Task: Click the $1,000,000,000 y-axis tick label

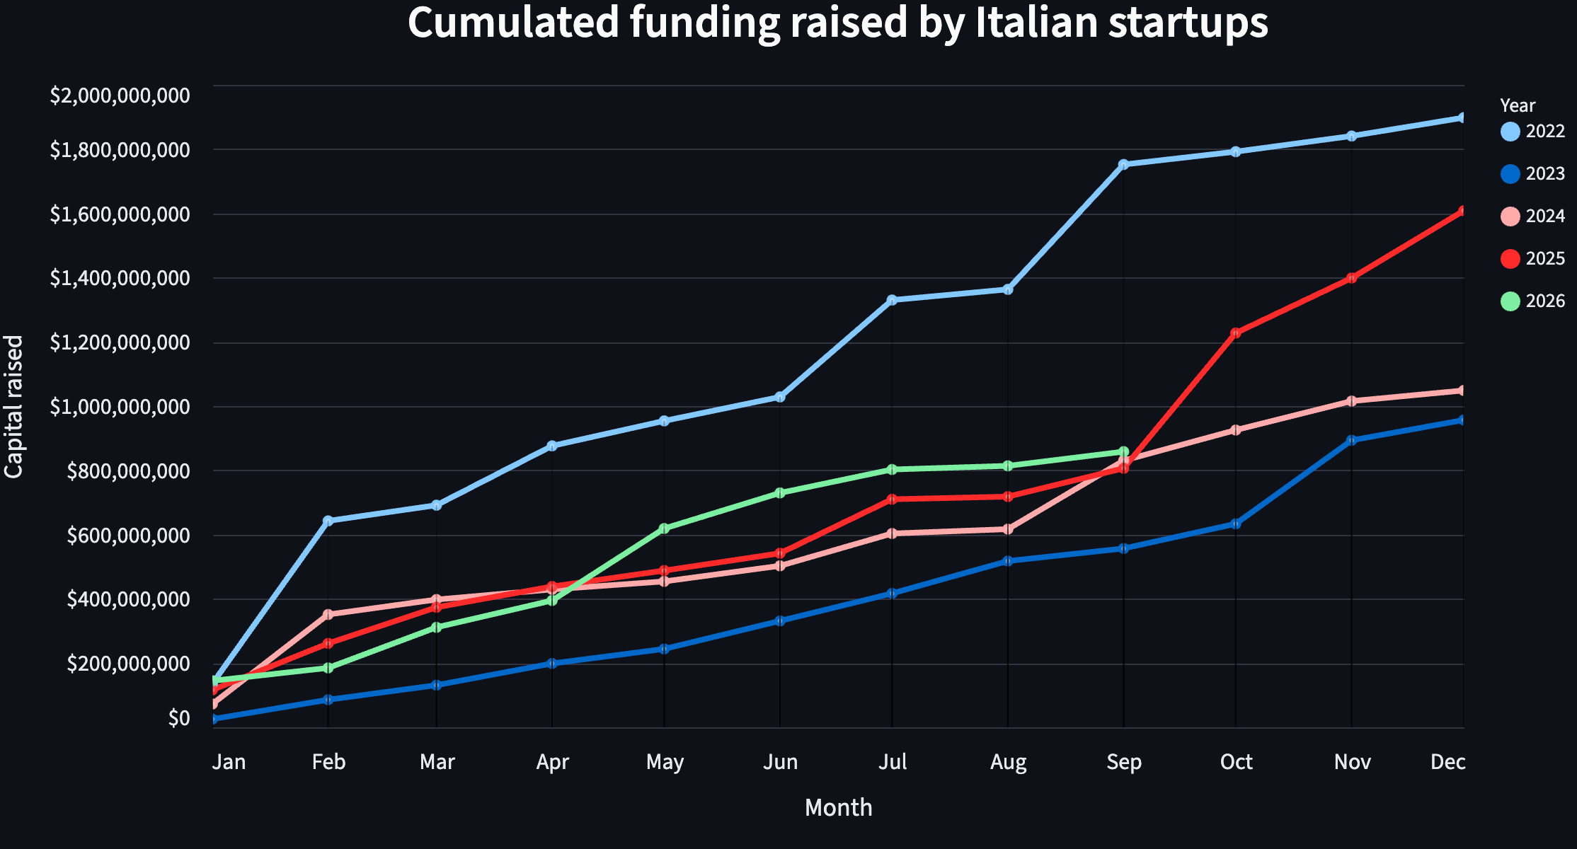Action: pyautogui.click(x=120, y=407)
